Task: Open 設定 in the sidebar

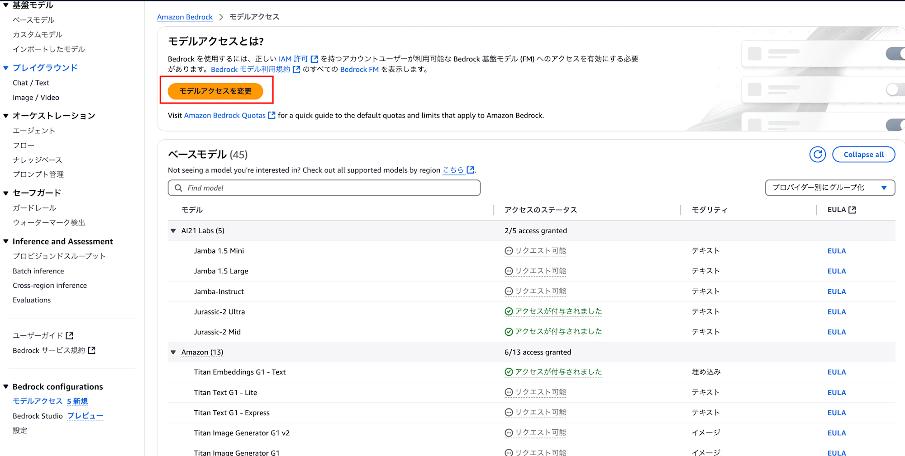Action: click(x=20, y=431)
